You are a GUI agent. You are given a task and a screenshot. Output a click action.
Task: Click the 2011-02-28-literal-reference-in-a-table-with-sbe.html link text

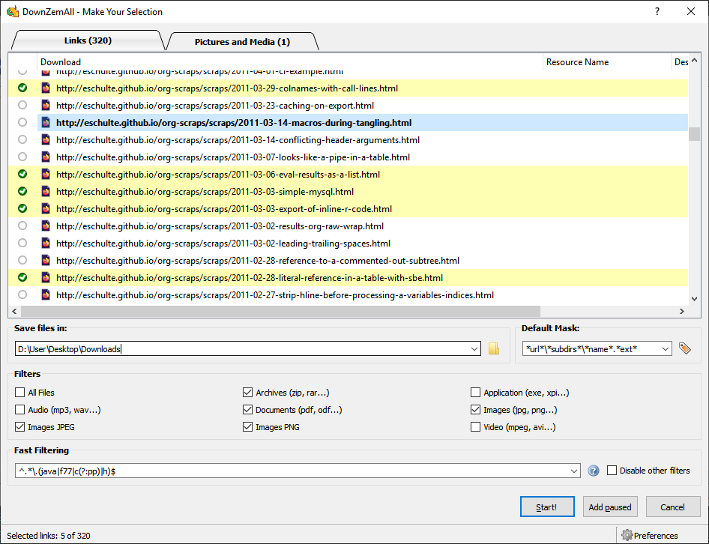[x=250, y=277]
